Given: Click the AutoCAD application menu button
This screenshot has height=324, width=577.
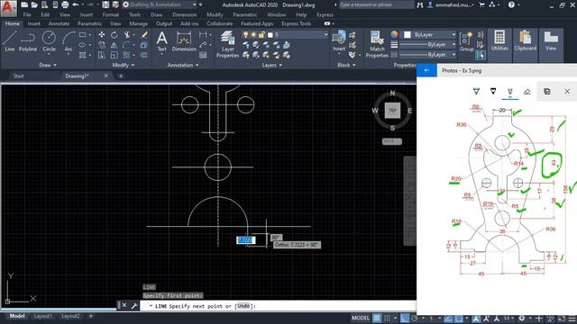Looking at the screenshot, I should coord(8,8).
